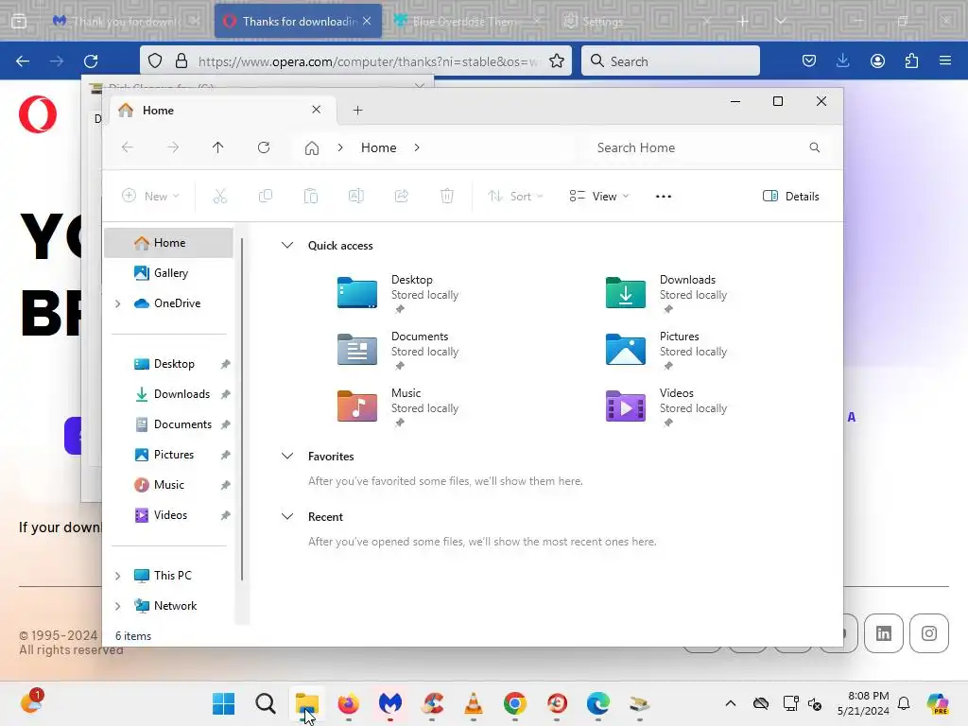This screenshot has width=968, height=726.
Task: Click the Paste icon in Explorer toolbar
Action: point(311,197)
